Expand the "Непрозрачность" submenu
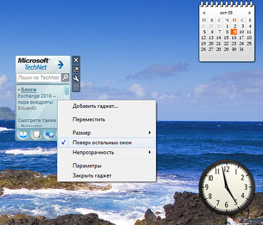263x225 pixels. tap(106, 153)
